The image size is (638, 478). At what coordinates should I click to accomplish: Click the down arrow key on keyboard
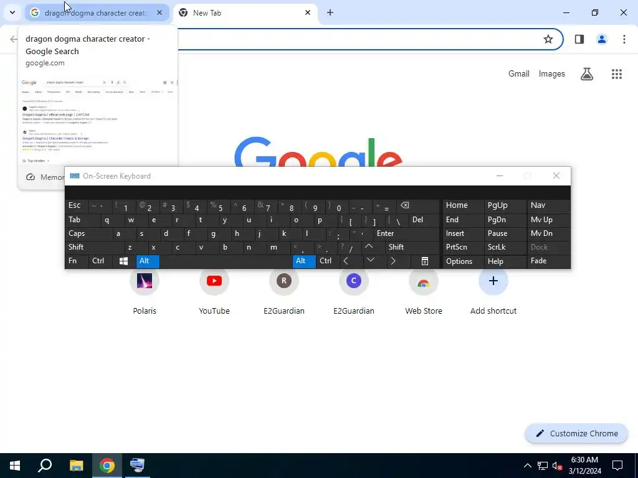373,261
